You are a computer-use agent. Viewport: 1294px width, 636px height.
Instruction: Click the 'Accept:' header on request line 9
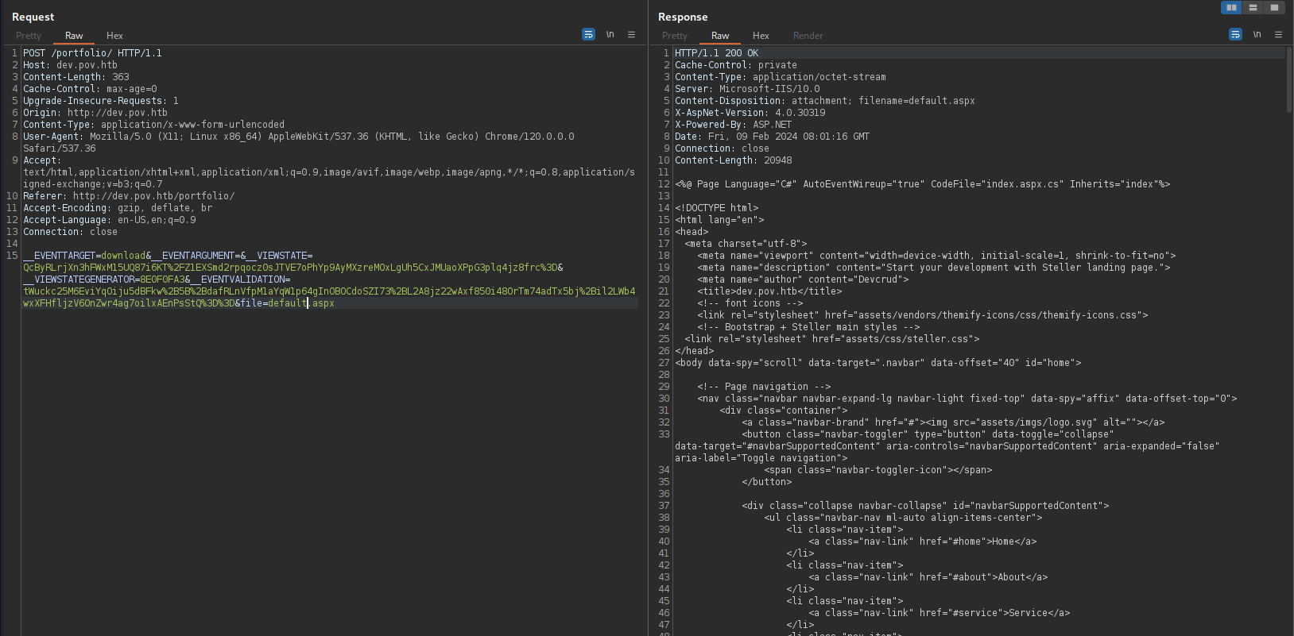click(42, 160)
